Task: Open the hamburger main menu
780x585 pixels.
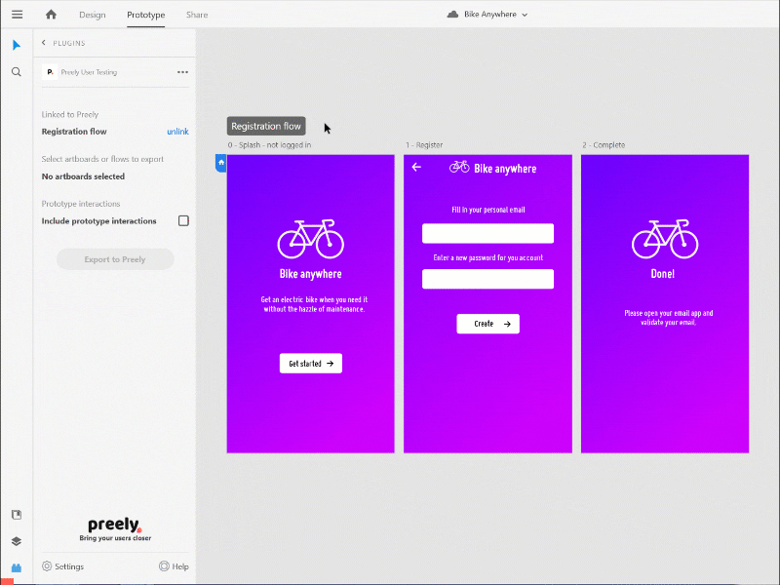Action: [17, 15]
